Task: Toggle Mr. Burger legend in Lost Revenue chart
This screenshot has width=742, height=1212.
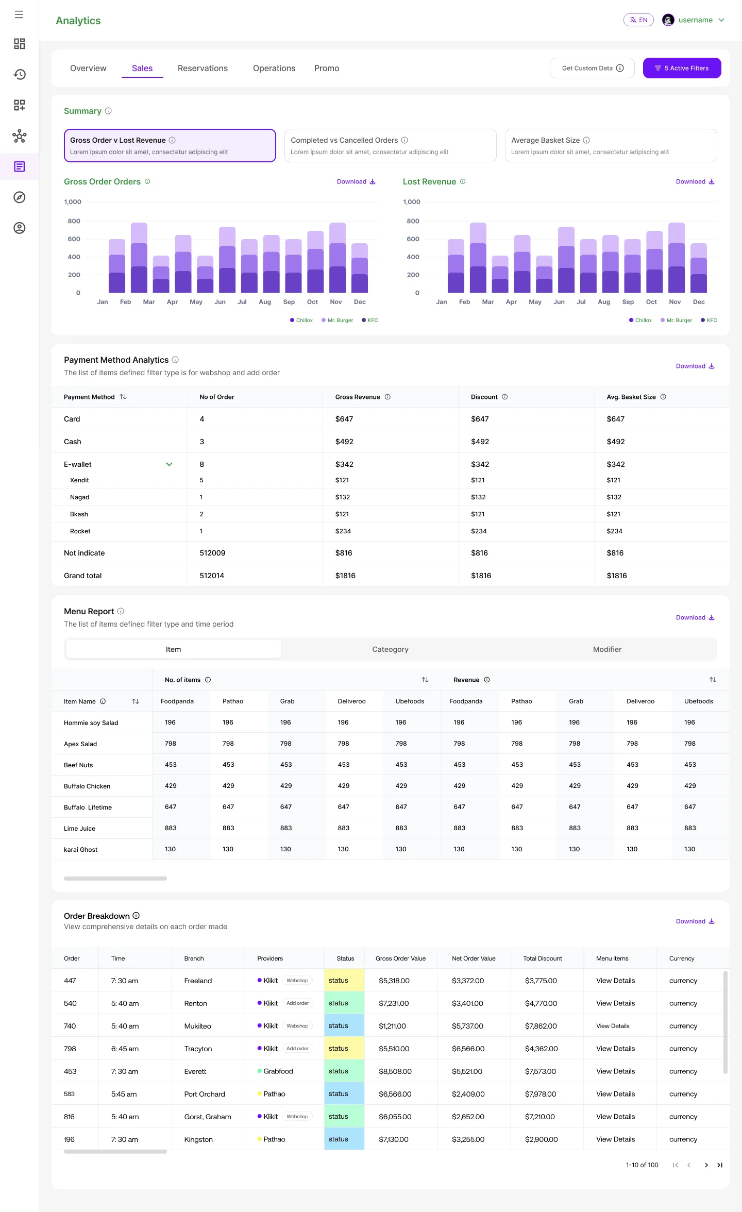Action: tap(677, 320)
